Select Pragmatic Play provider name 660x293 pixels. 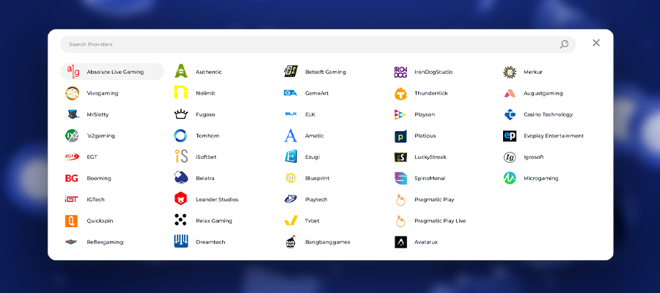[434, 200]
